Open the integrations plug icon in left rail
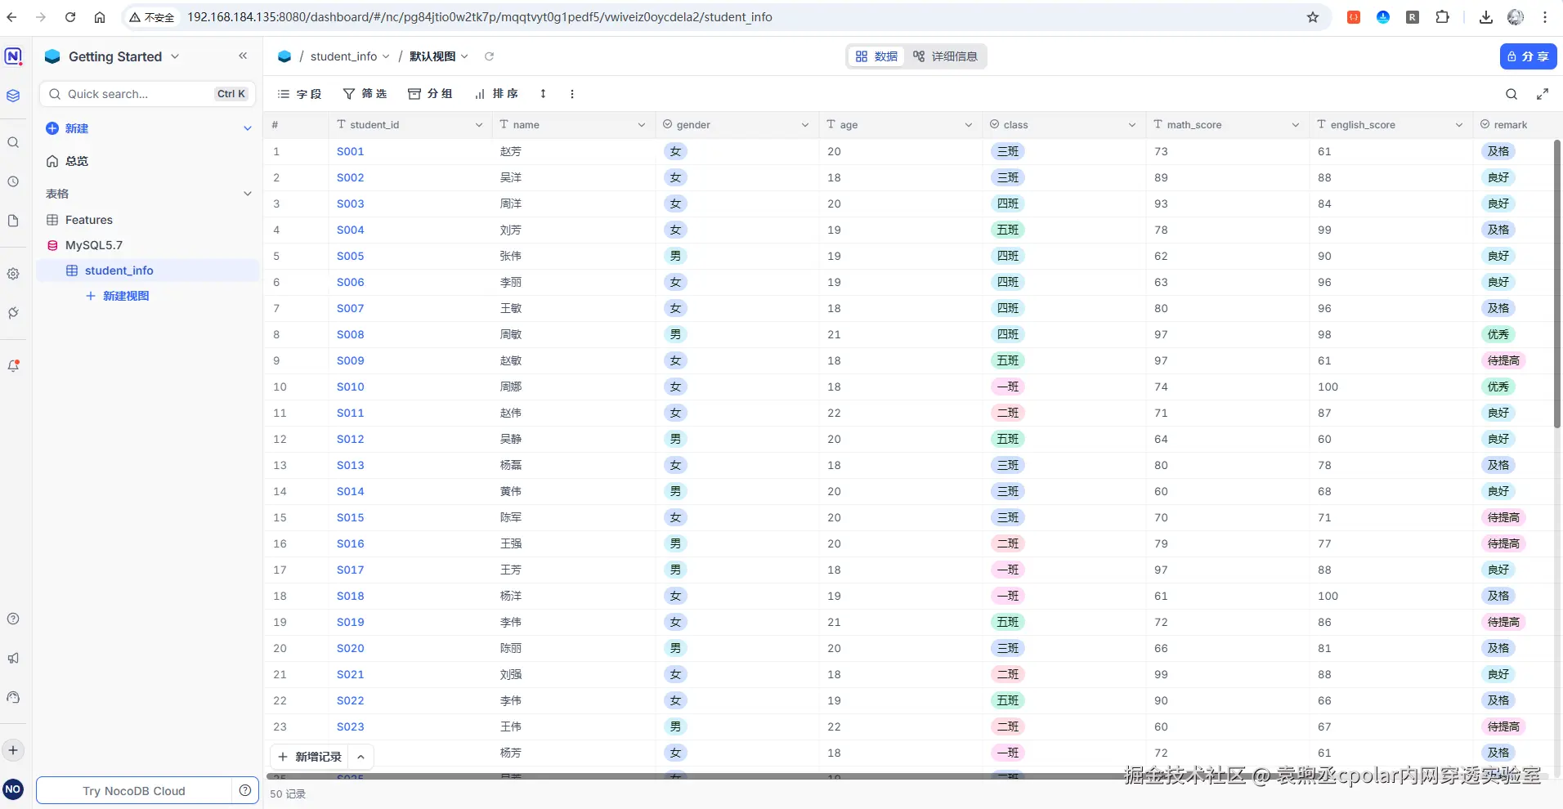 click(x=13, y=313)
